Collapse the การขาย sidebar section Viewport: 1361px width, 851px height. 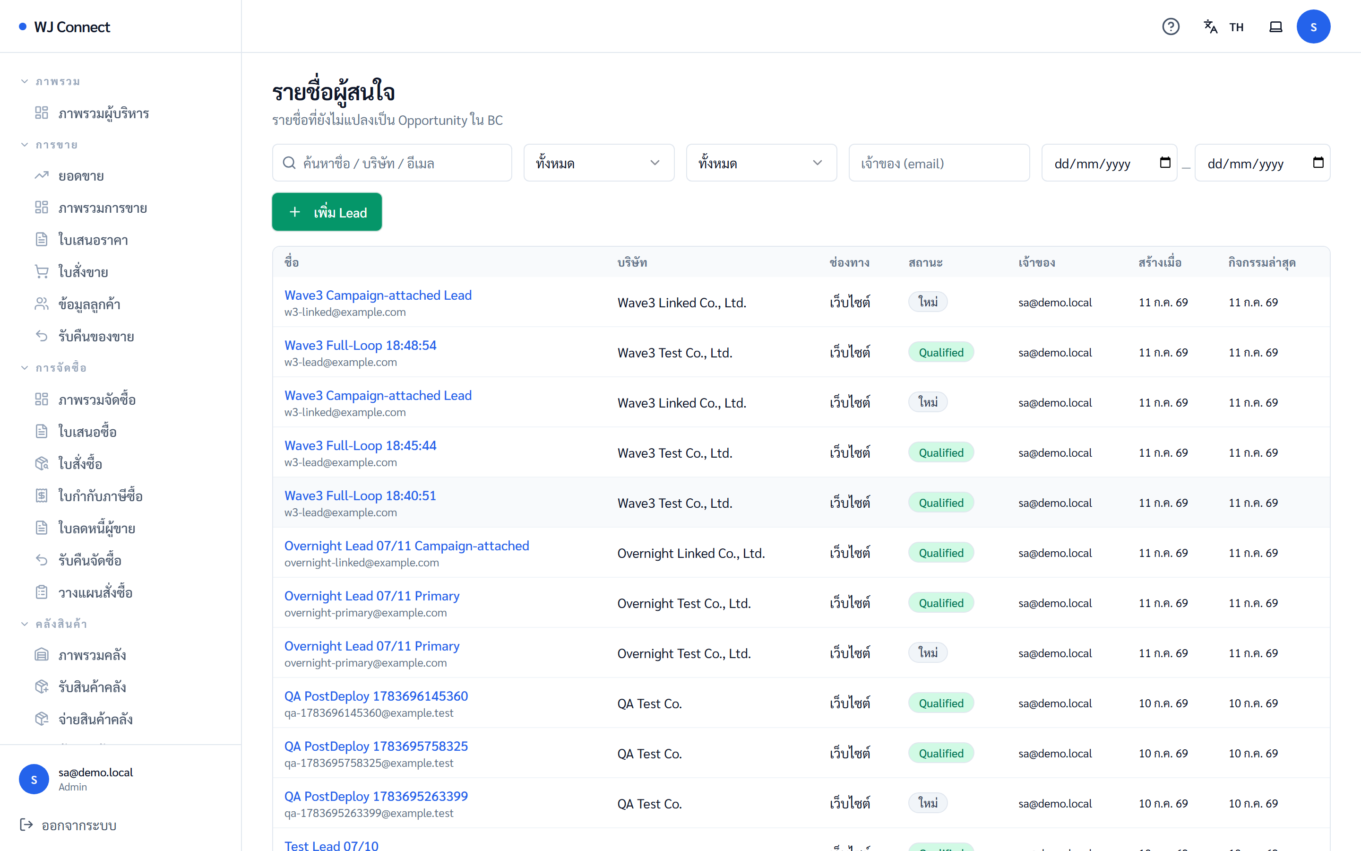(49, 145)
